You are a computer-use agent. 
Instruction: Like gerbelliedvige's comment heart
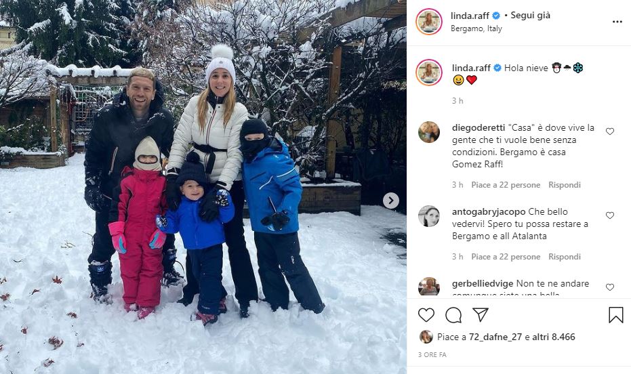pyautogui.click(x=610, y=287)
